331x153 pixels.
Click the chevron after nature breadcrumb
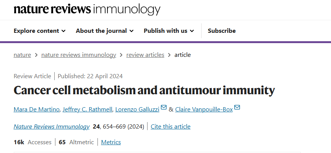[36, 55]
